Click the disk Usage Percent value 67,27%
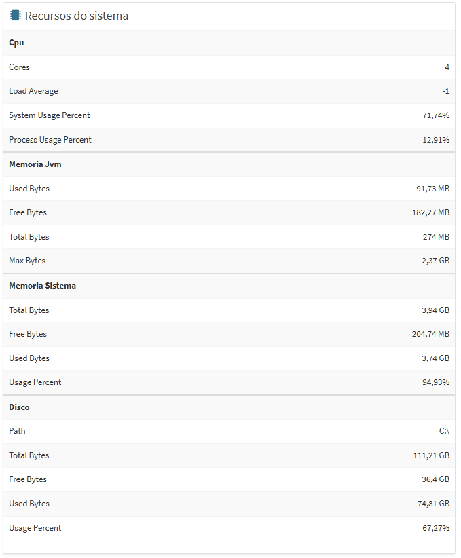The width and height of the screenshot is (461, 558). [x=436, y=528]
